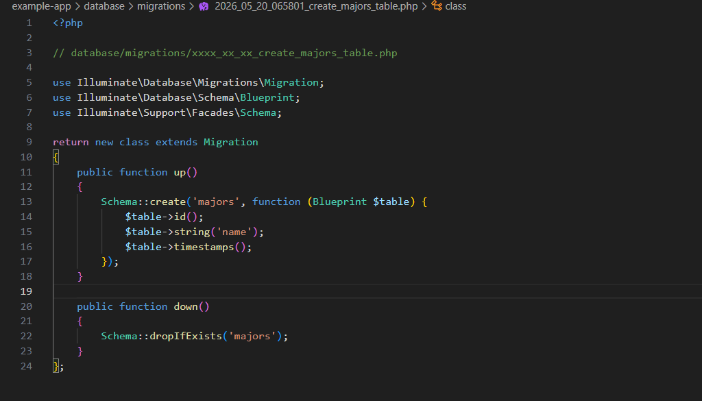Click Blueprint in the line 6 use statement

click(267, 97)
